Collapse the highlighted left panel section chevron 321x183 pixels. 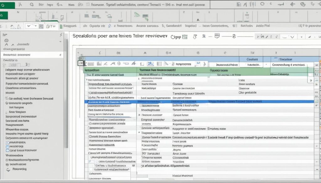(60, 55)
